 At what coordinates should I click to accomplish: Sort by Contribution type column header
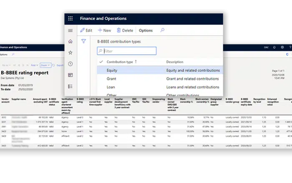(x=120, y=62)
